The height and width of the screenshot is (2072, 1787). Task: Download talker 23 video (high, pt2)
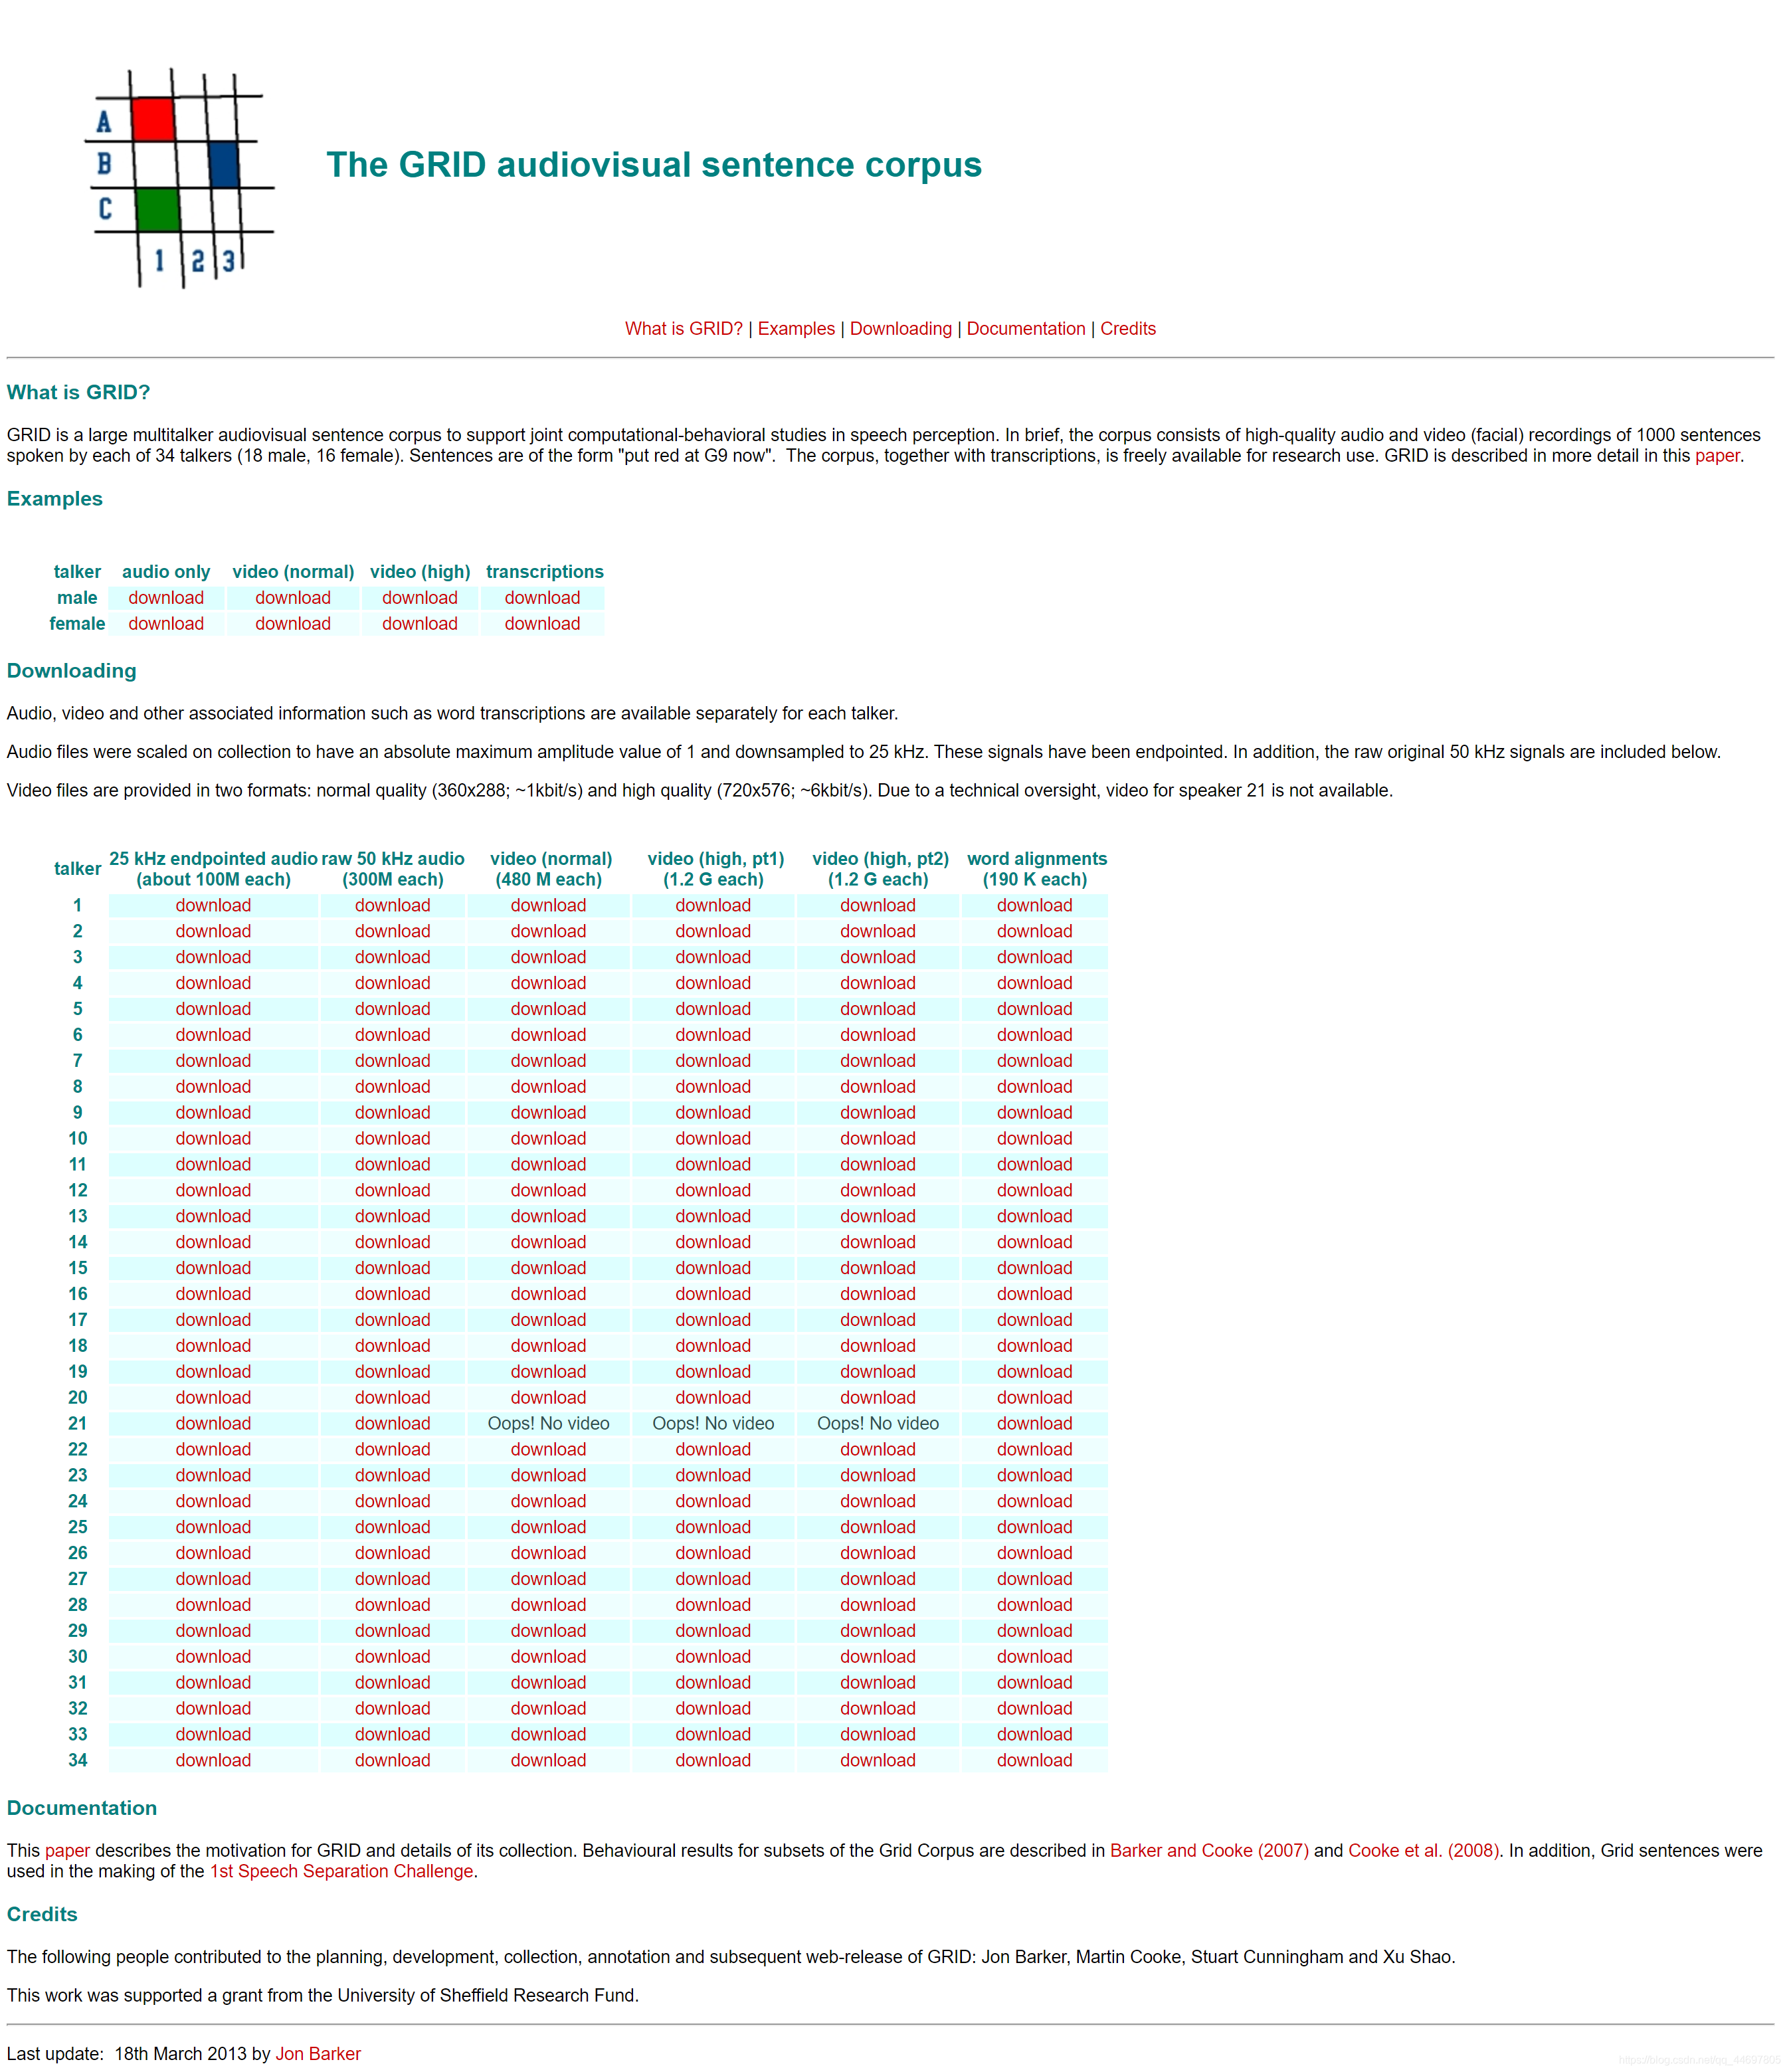click(878, 1476)
